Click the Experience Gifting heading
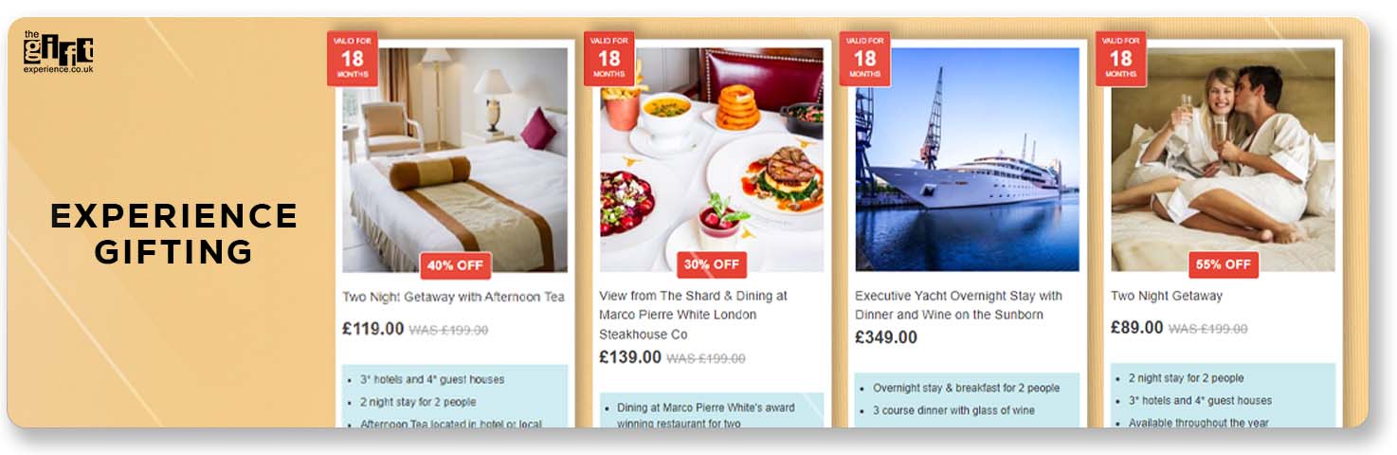The width and height of the screenshot is (1397, 455). click(174, 234)
